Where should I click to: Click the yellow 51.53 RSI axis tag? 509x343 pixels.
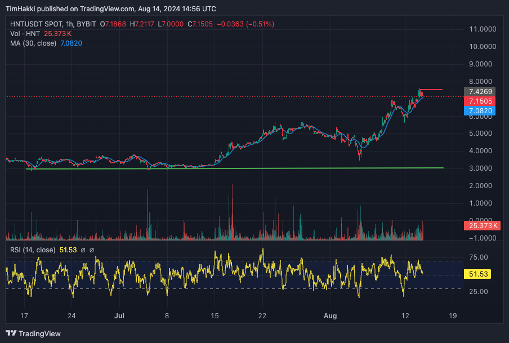pyautogui.click(x=478, y=274)
